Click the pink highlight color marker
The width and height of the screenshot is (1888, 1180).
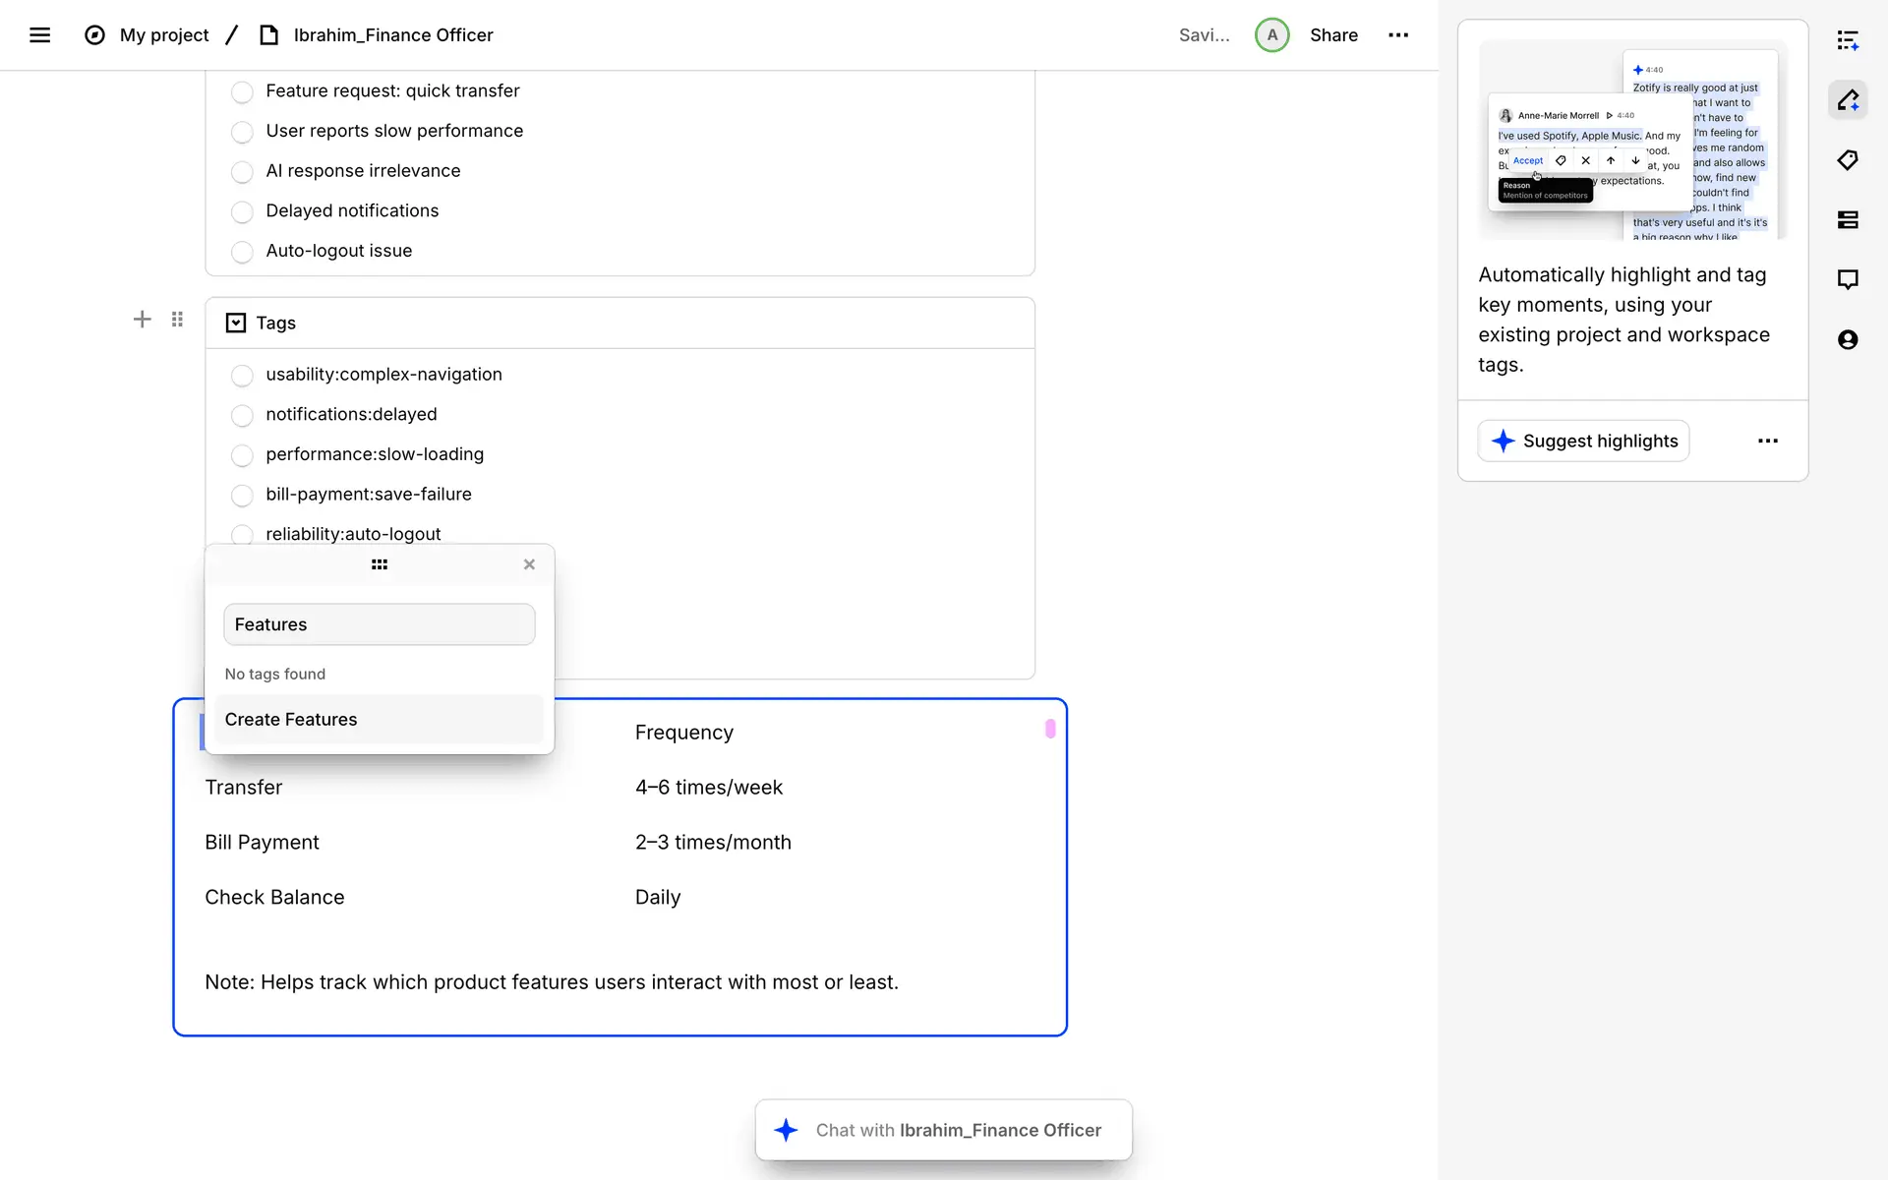point(1050,729)
